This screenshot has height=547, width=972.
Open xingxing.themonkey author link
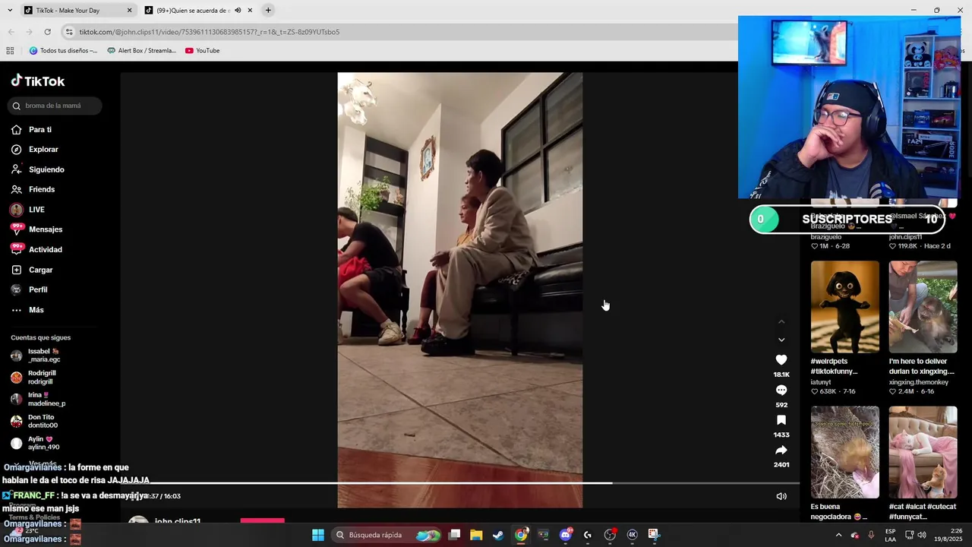coord(920,382)
